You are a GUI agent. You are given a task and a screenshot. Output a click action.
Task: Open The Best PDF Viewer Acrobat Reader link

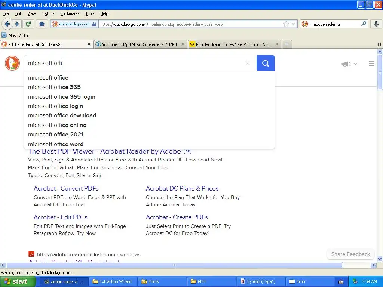[x=105, y=152]
